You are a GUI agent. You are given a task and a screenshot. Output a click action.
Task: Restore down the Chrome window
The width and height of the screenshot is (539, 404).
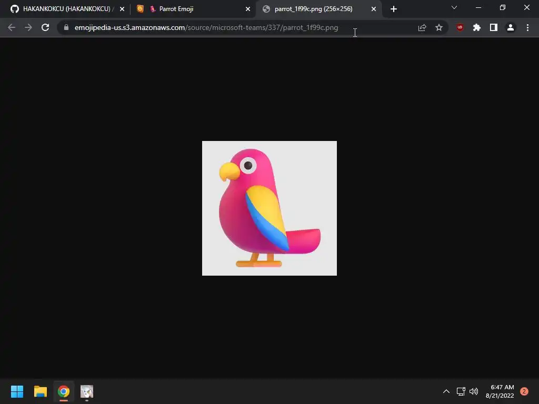click(503, 7)
